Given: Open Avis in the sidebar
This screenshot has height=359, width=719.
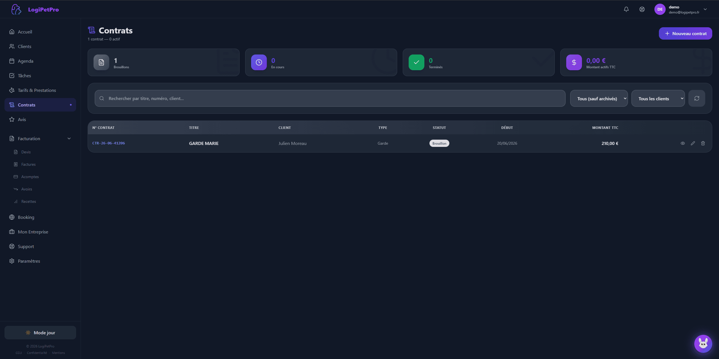Looking at the screenshot, I should pyautogui.click(x=40, y=119).
